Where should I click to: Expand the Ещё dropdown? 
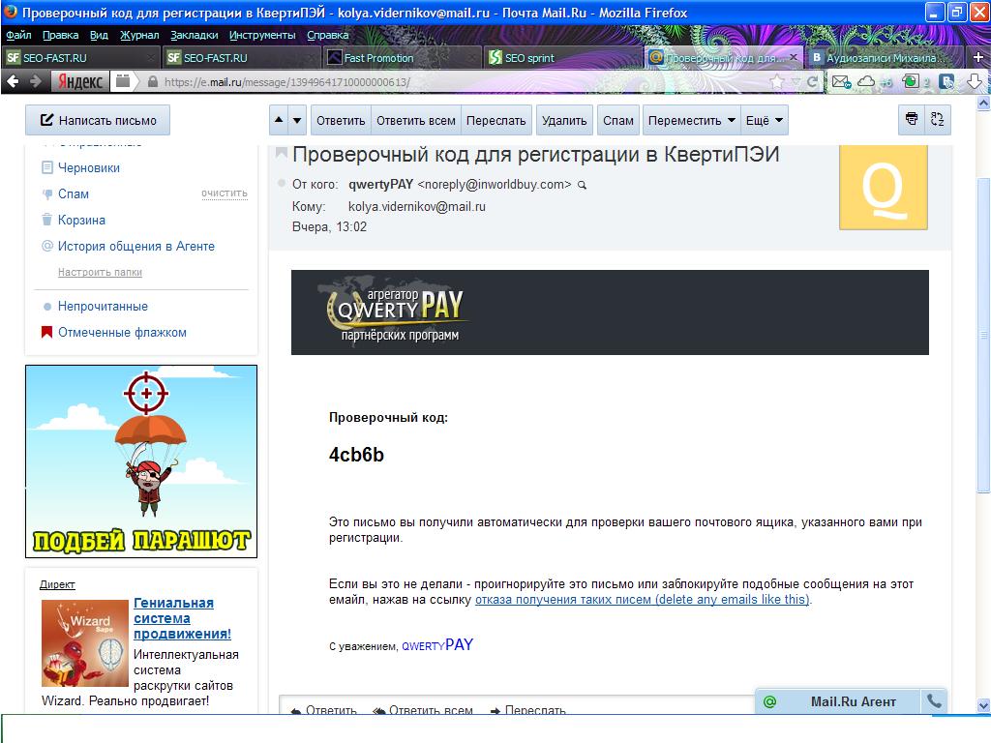point(765,120)
